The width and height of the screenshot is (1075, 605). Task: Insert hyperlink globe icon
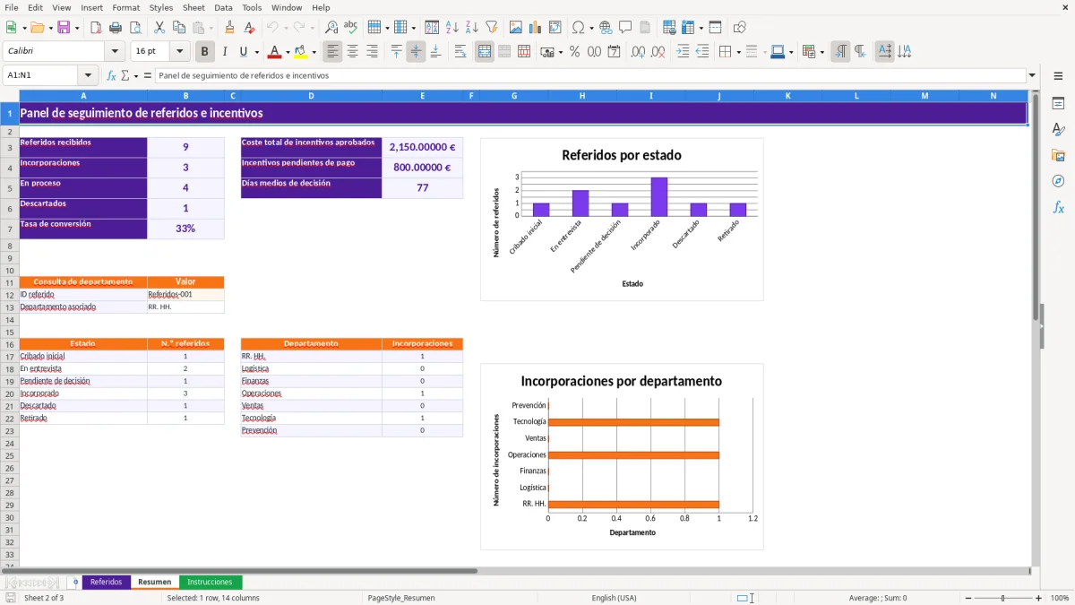pos(606,28)
